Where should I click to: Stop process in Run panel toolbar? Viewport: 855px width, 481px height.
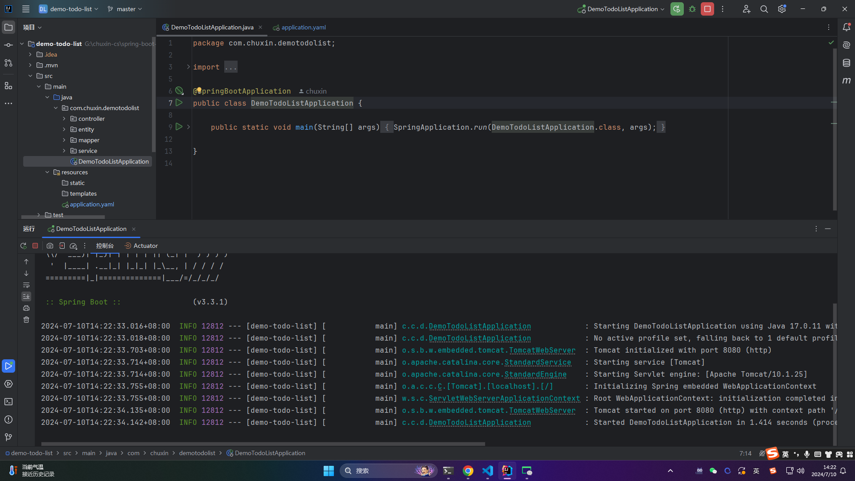pyautogui.click(x=35, y=246)
